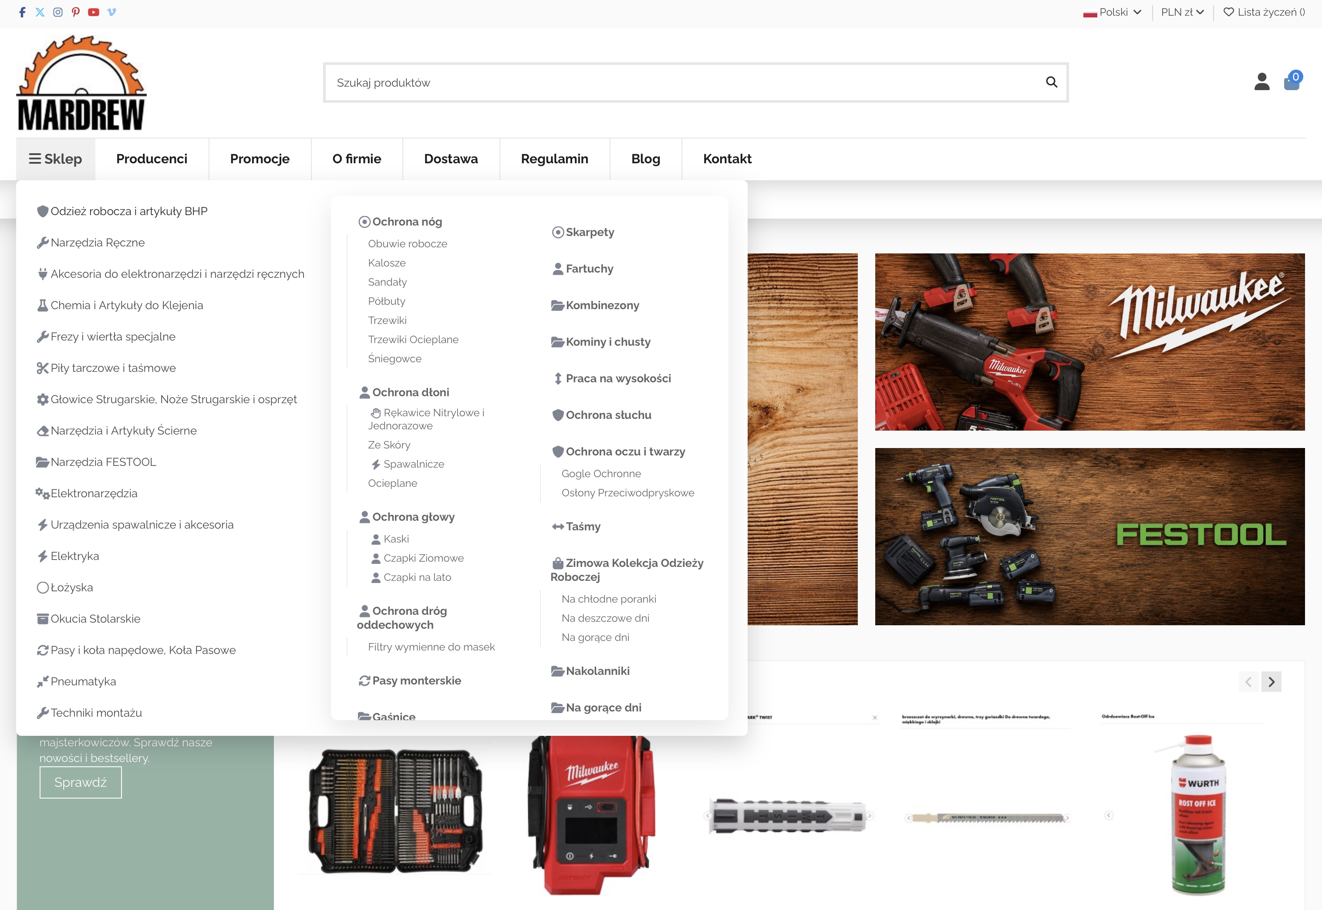The width and height of the screenshot is (1322, 910).
Task: Open the Instagram social icon
Action: 57,12
